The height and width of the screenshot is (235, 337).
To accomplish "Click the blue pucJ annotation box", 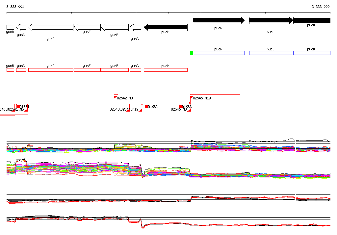I will click(271, 53).
